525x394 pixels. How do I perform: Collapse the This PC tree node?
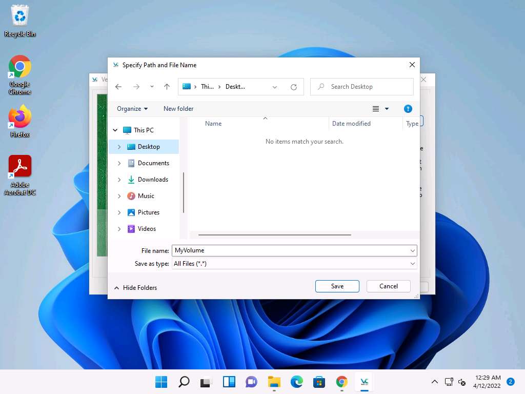115,130
